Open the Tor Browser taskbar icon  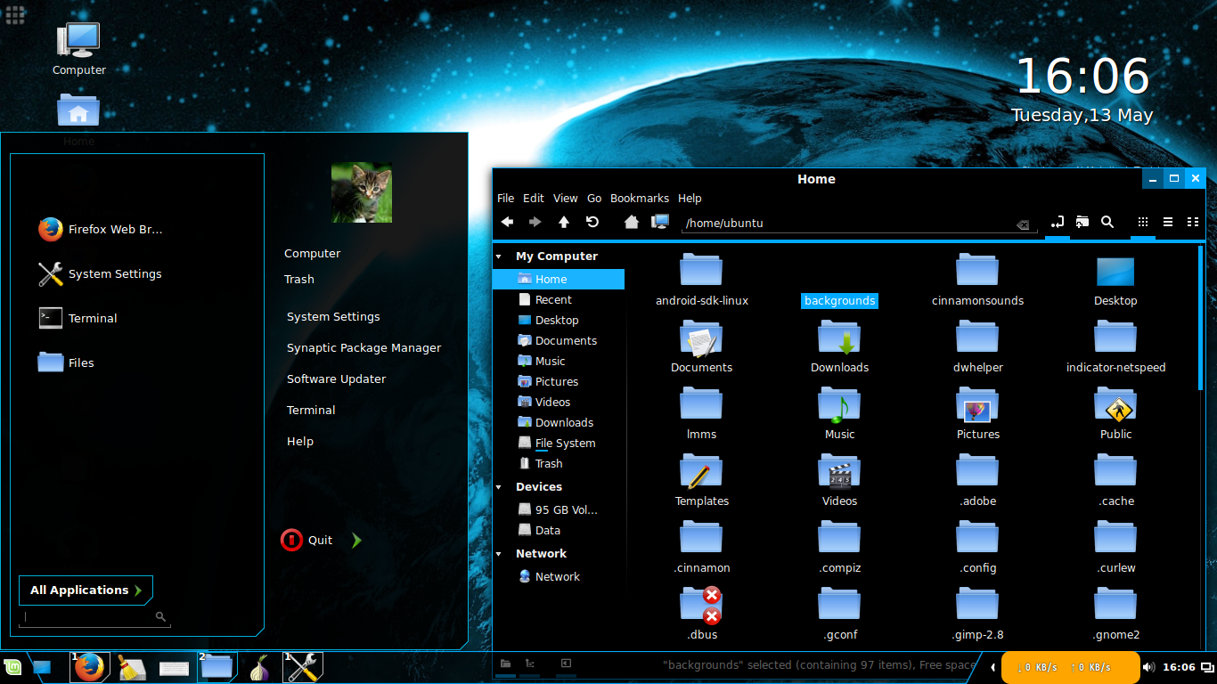(x=259, y=667)
